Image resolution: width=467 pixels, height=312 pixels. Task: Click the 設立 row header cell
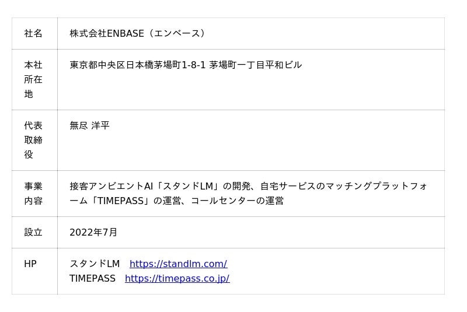pyautogui.click(x=33, y=232)
